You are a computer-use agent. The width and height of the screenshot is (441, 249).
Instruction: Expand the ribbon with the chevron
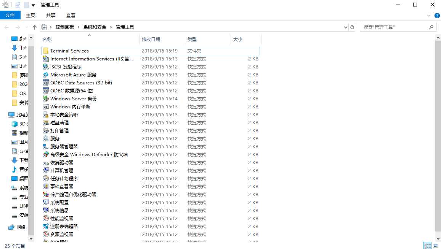[x=429, y=16]
